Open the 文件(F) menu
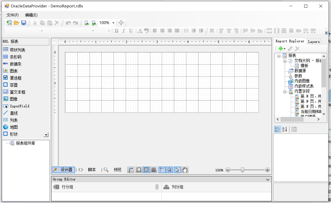 click(x=12, y=15)
